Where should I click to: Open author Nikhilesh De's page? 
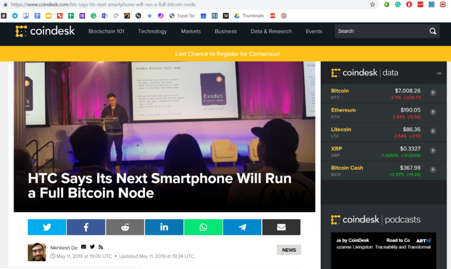point(64,248)
